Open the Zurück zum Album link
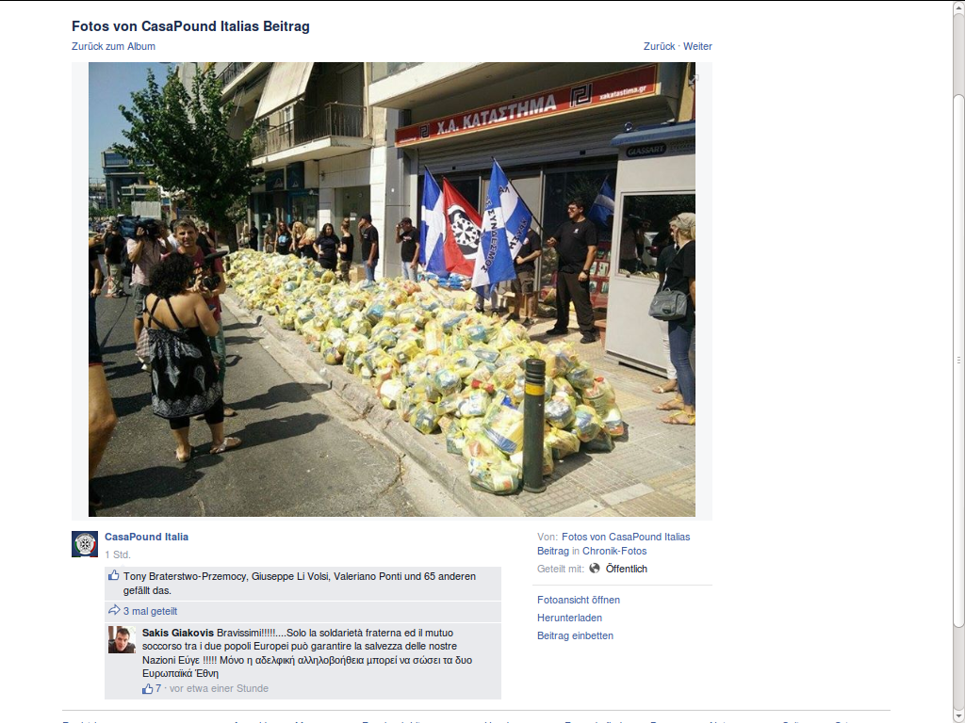 coord(113,46)
